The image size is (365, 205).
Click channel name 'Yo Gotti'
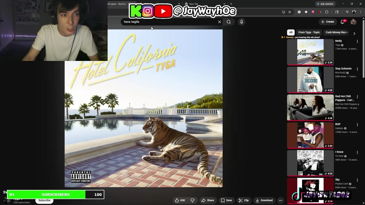tap(339, 156)
